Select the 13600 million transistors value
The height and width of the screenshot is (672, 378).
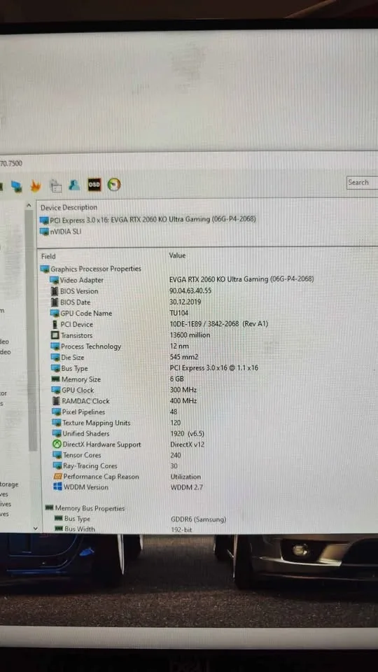click(190, 335)
